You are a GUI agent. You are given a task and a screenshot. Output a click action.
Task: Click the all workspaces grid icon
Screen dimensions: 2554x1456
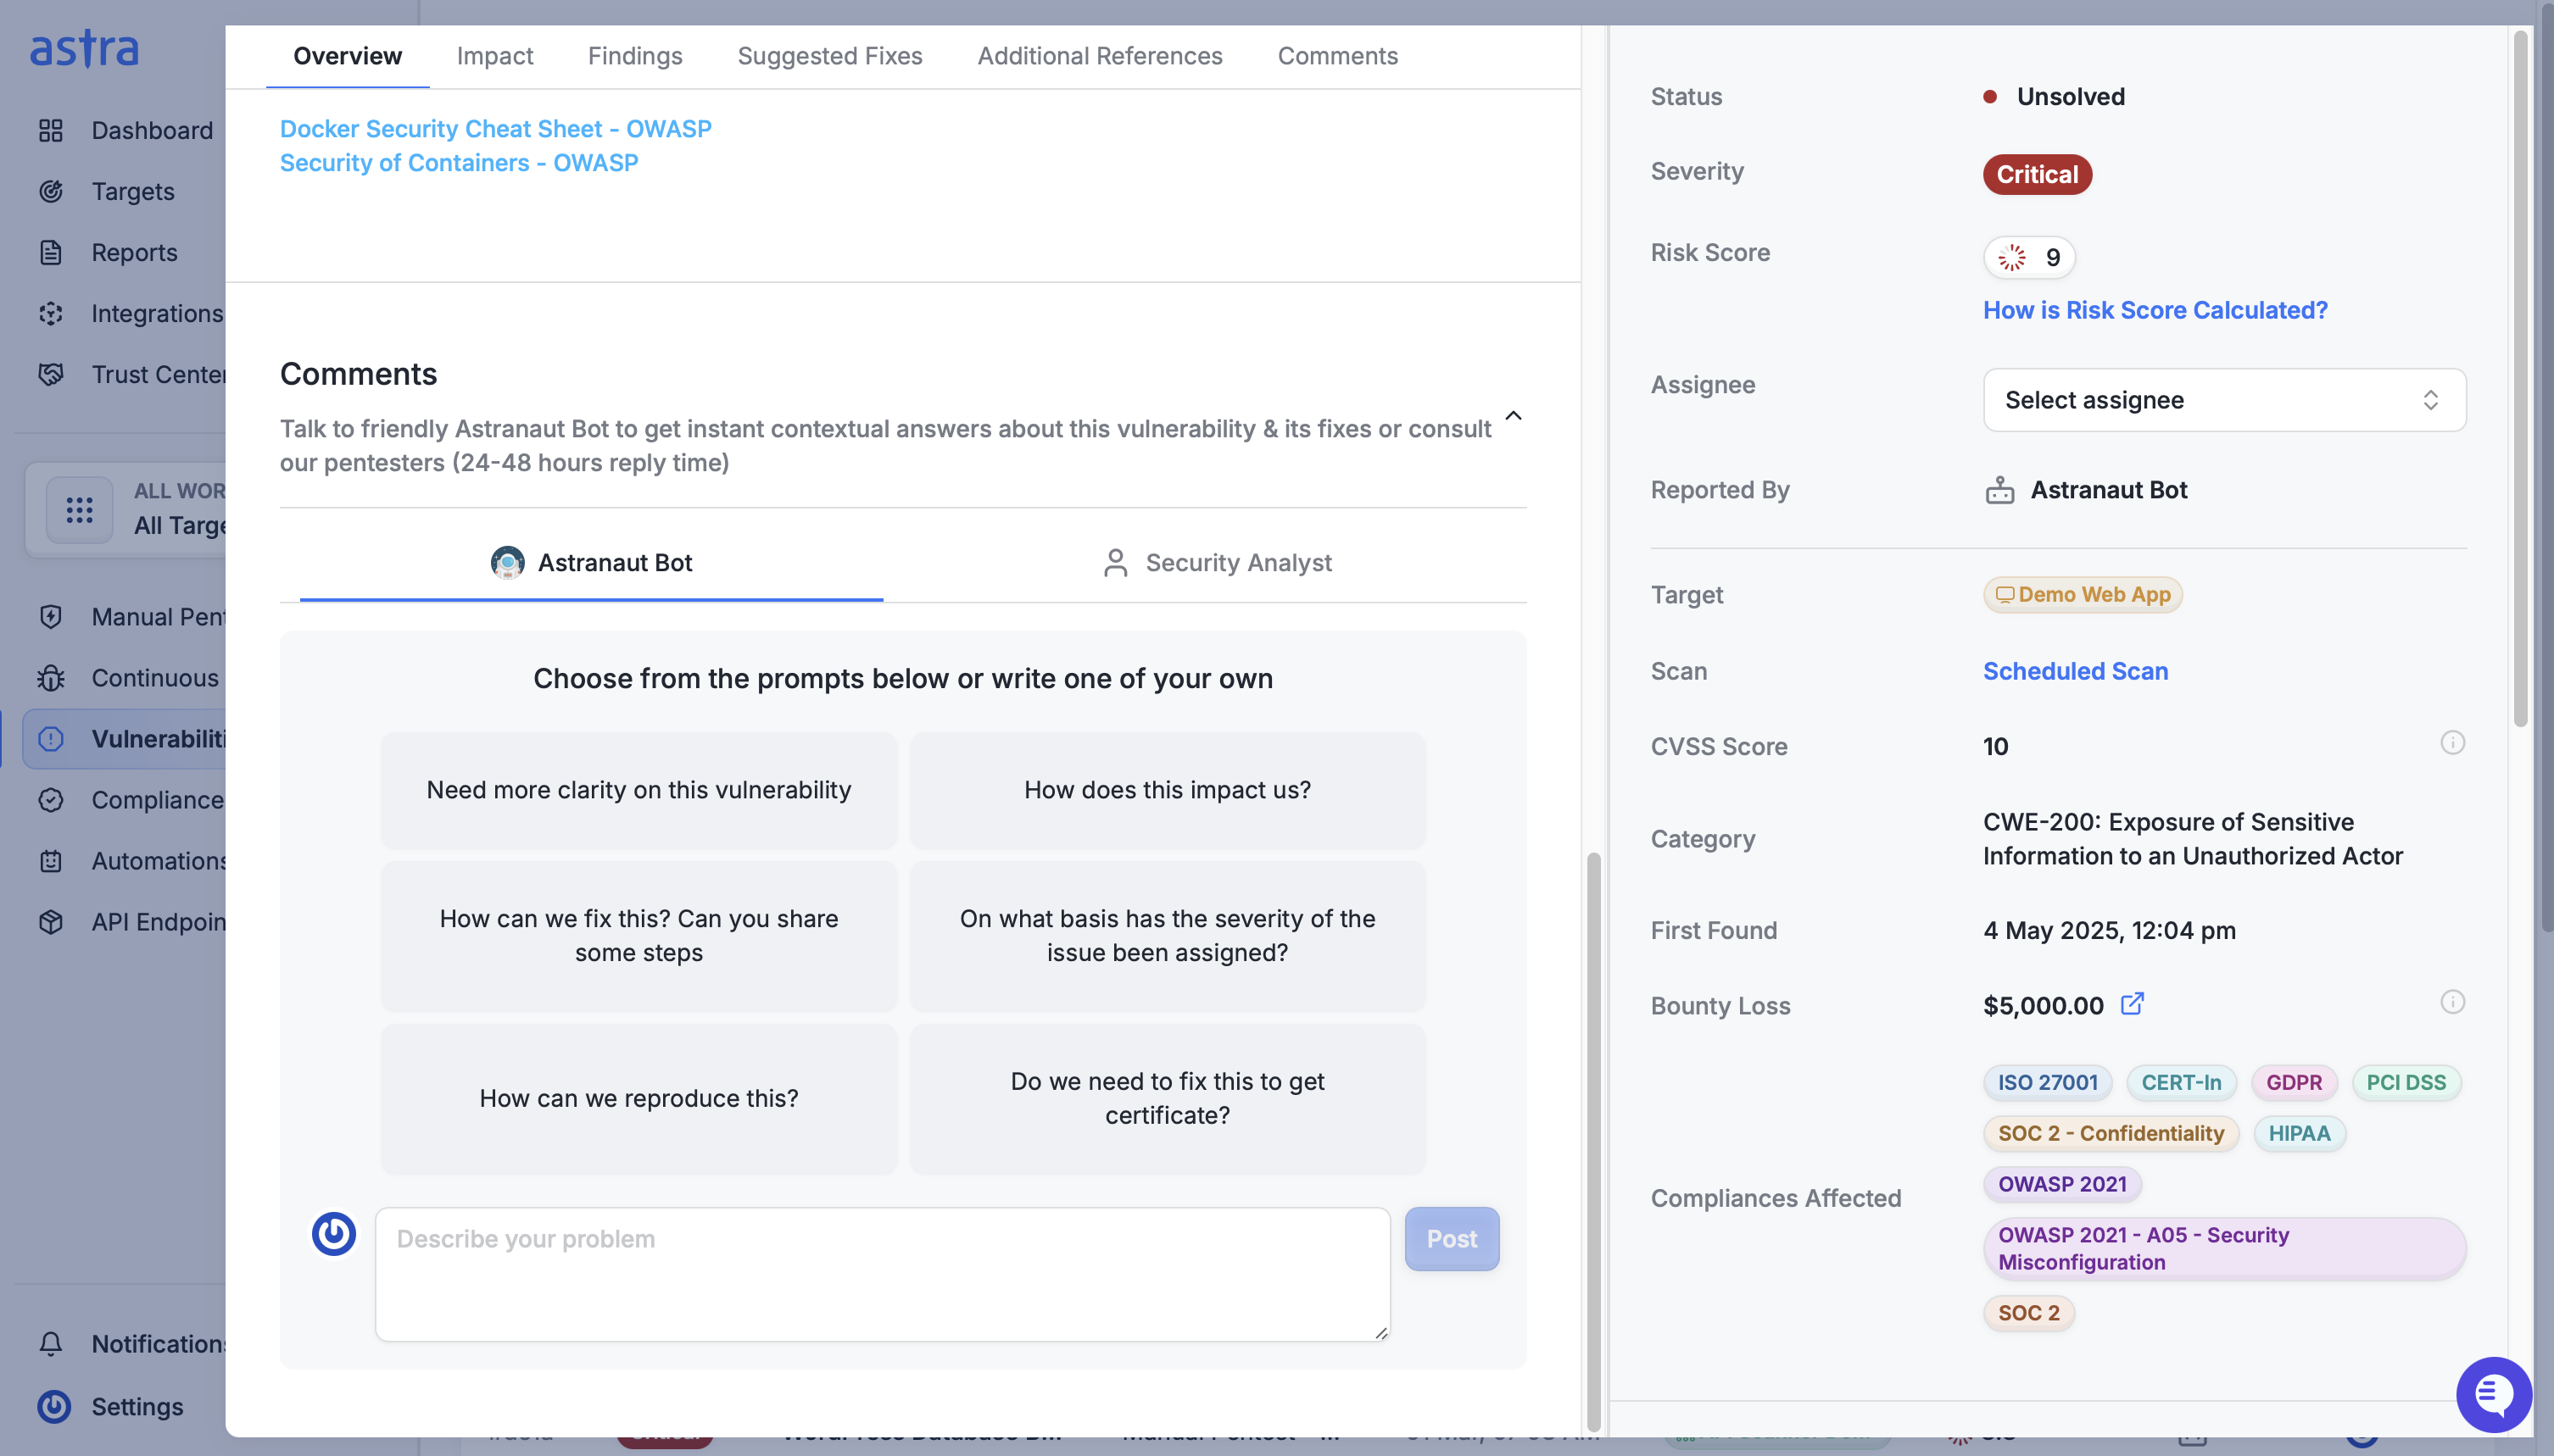tap(80, 510)
